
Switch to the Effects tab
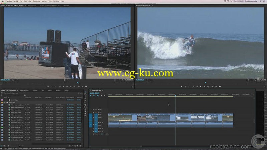click(x=50, y=91)
